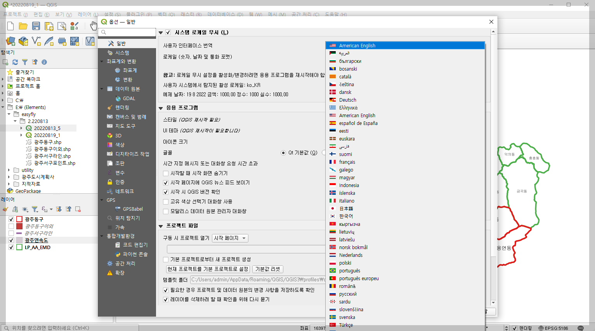
Task: Open Layout Manager wrench icon
Action: click(62, 26)
